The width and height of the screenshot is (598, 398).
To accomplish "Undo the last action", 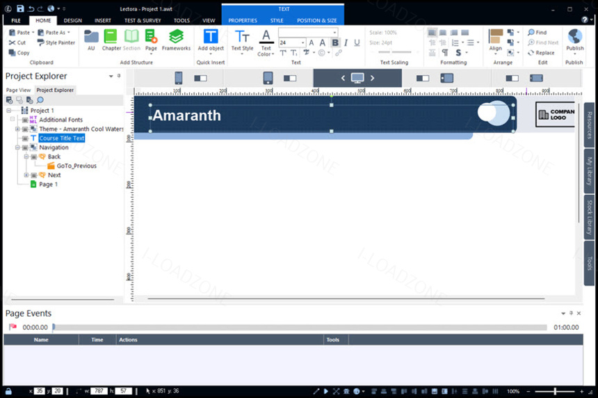I will tap(31, 8).
